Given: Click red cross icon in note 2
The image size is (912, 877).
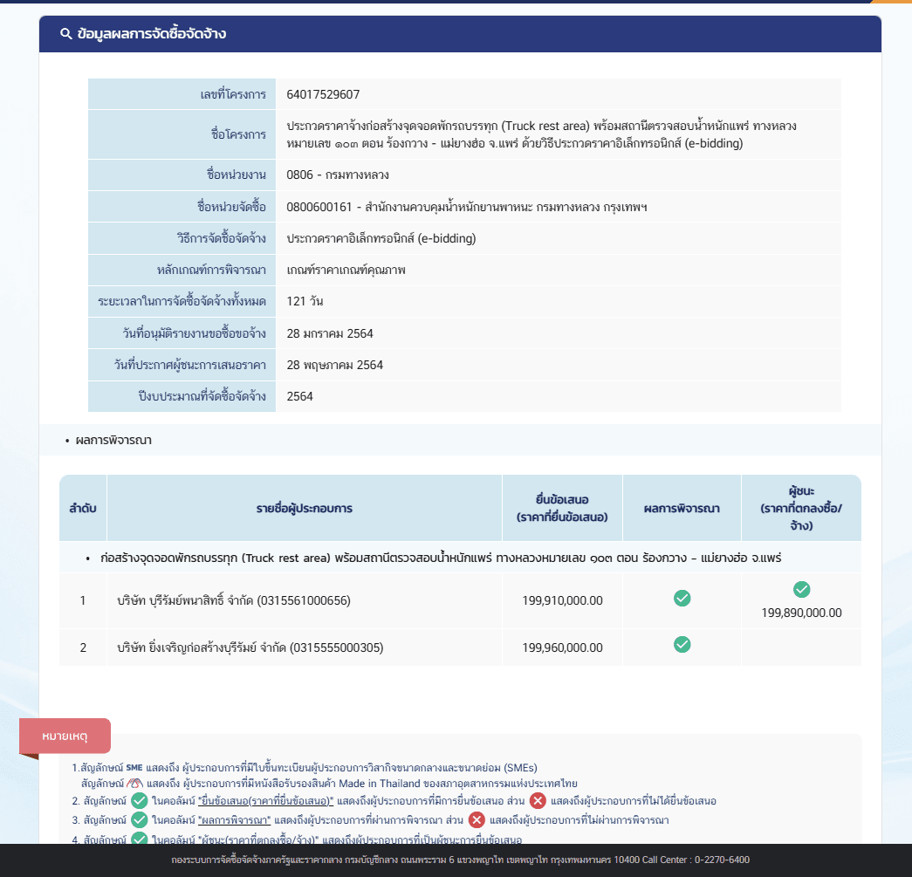Looking at the screenshot, I should tap(538, 801).
